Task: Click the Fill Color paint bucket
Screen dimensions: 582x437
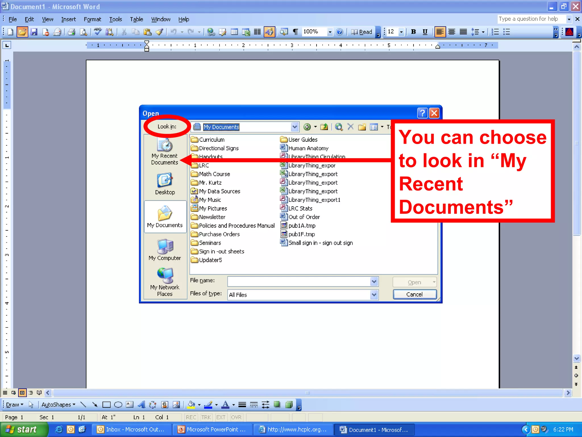Action: pos(191,405)
